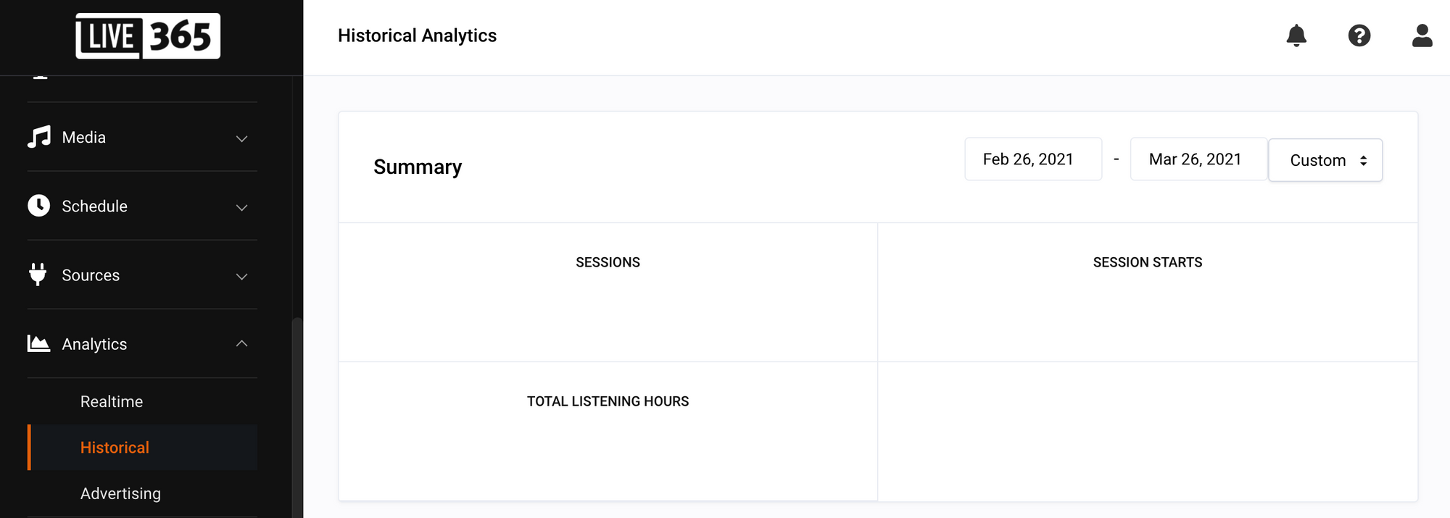Click the Mar 26, 2021 end date field
1450x518 pixels.
click(1198, 159)
